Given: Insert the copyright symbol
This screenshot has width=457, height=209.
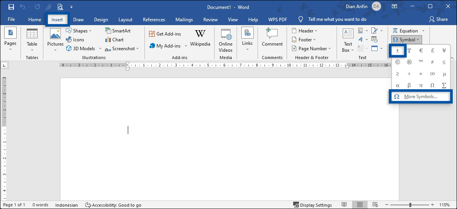Looking at the screenshot, I should tap(397, 62).
